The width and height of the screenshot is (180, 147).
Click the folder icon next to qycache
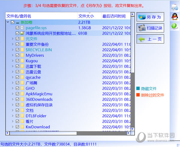point(22,77)
